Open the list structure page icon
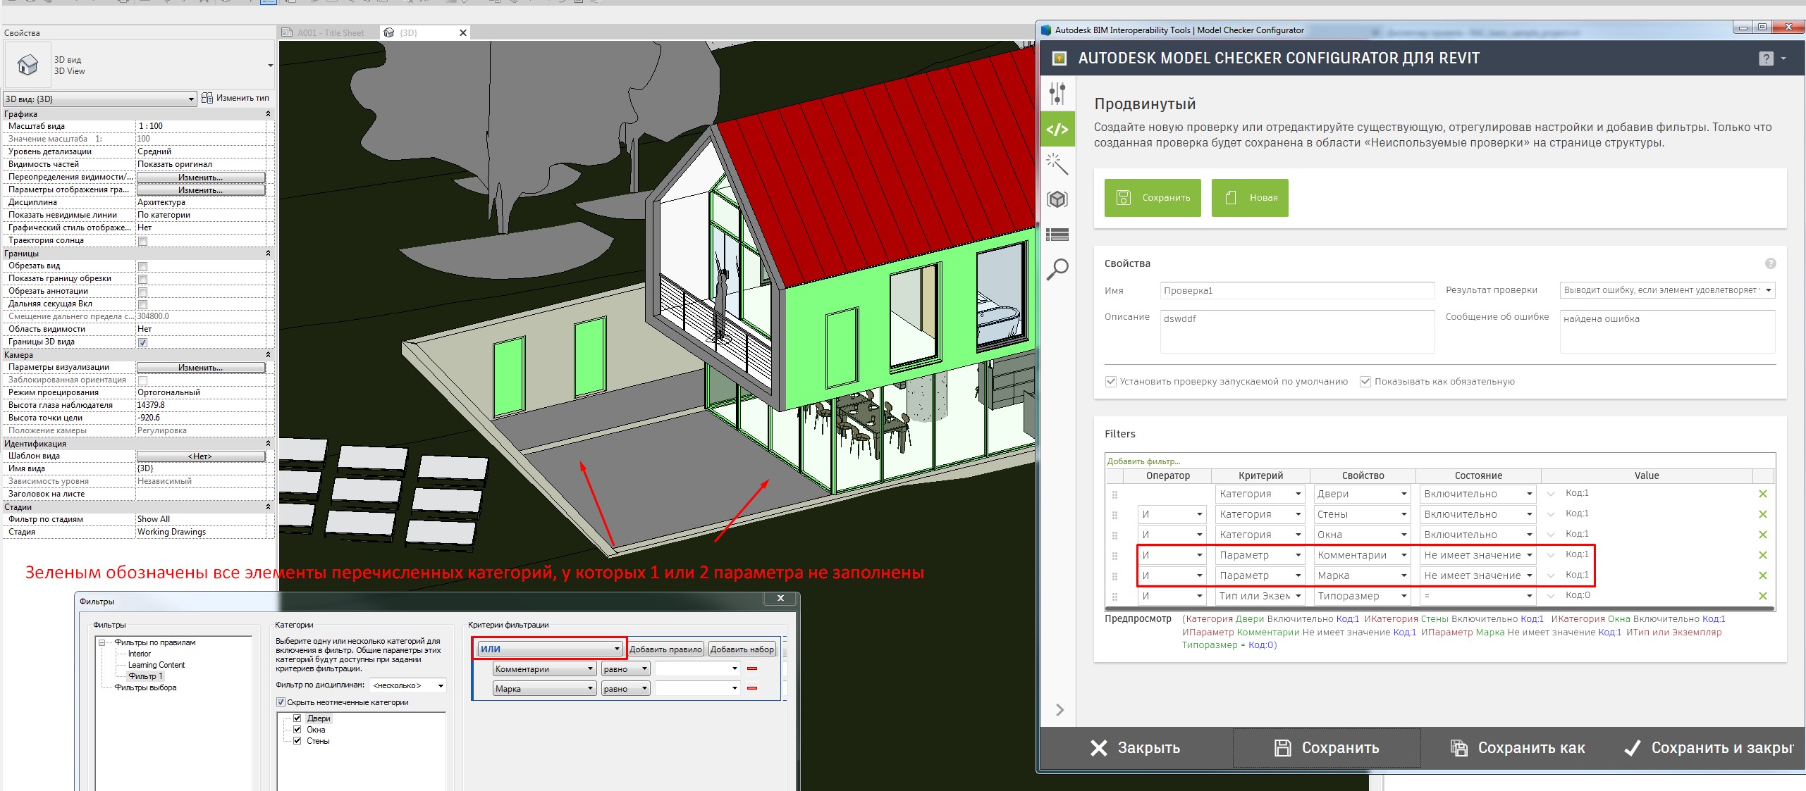 (1057, 235)
